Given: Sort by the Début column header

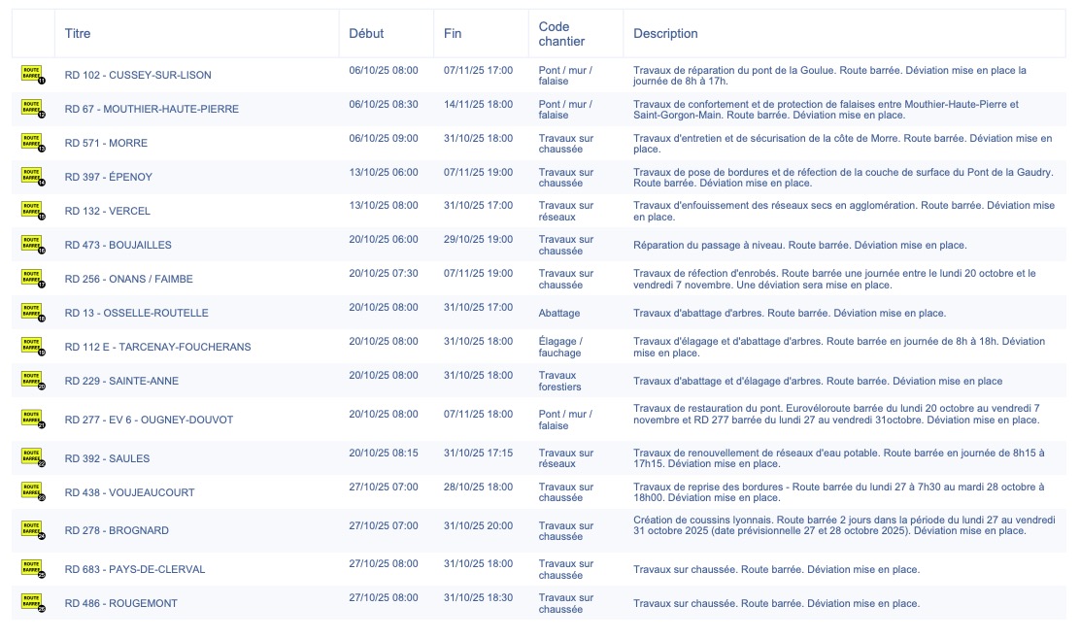Looking at the screenshot, I should (x=366, y=34).
